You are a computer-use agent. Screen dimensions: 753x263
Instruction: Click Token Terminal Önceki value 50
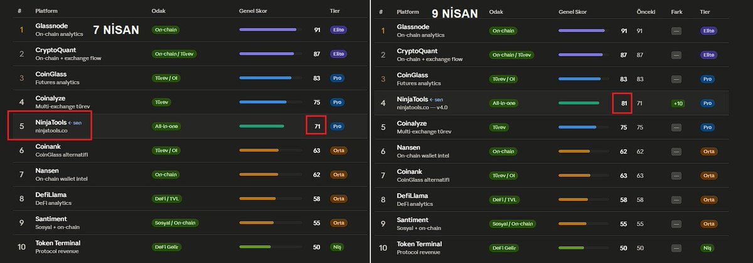point(640,248)
